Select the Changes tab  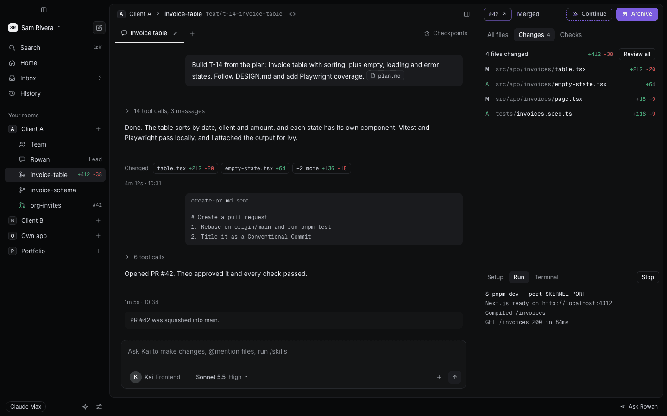tap(534, 35)
